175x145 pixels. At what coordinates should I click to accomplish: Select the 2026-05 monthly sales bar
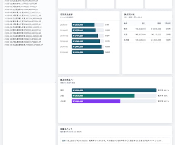point(87,47)
